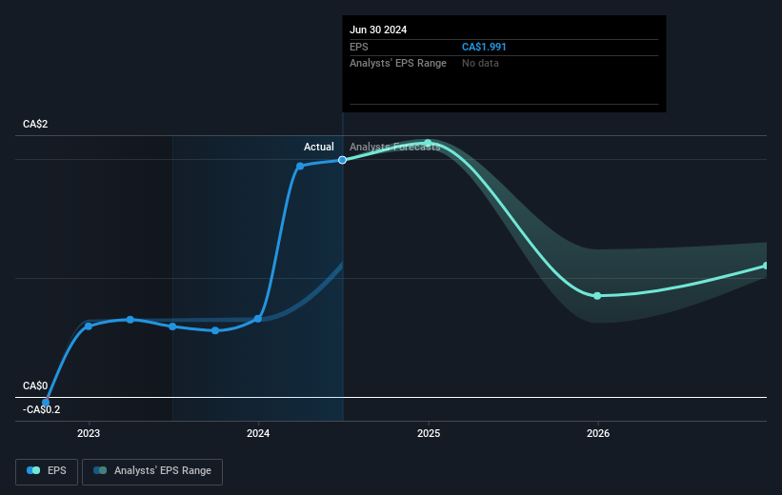
Task: Click the -CA$0.2 y-axis label
Action: [x=41, y=409]
